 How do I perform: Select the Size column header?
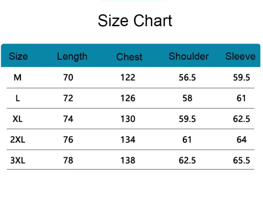[x=18, y=56]
